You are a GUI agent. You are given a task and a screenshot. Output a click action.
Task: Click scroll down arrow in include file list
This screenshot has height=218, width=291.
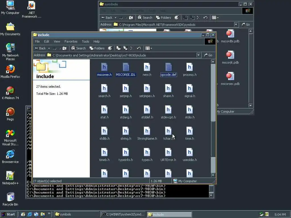coord(213,175)
